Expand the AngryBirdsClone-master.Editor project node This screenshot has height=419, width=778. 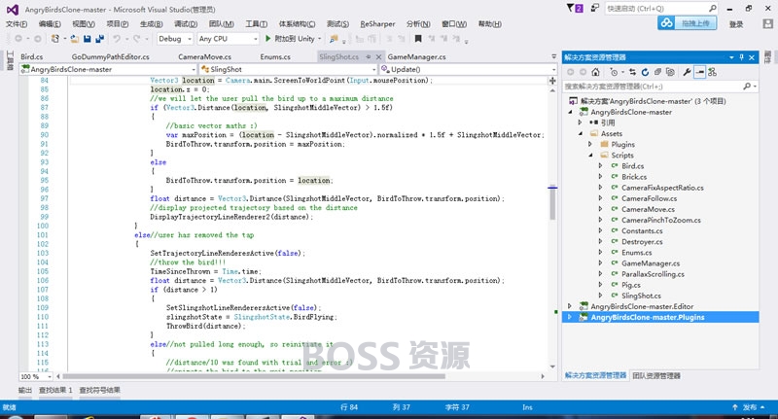[570, 306]
